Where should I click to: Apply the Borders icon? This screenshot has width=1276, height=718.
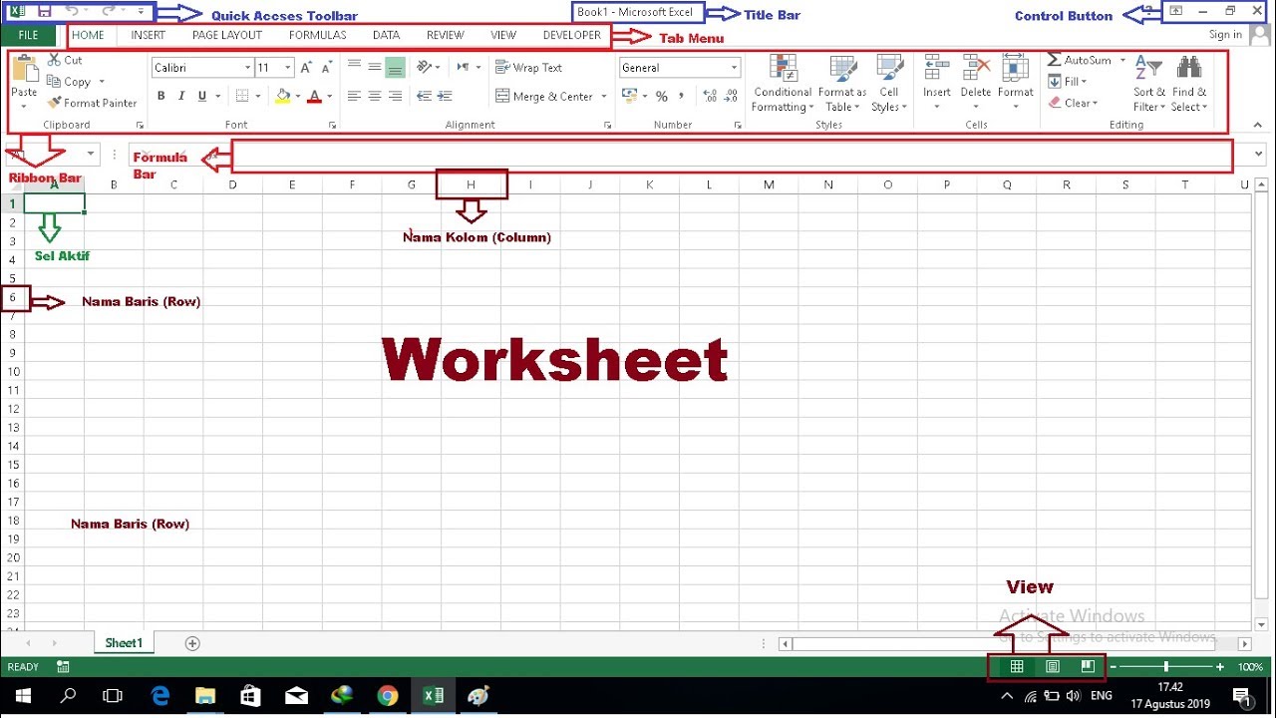[x=241, y=97]
